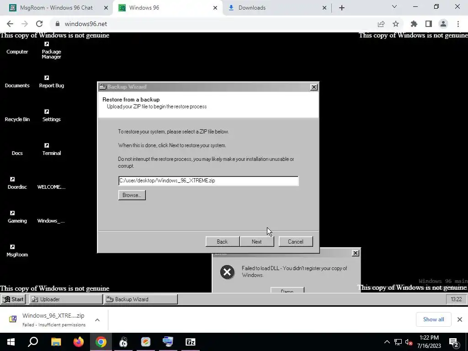Click the Damn button in error dialog
Image resolution: width=468 pixels, height=351 pixels.
coord(287,290)
